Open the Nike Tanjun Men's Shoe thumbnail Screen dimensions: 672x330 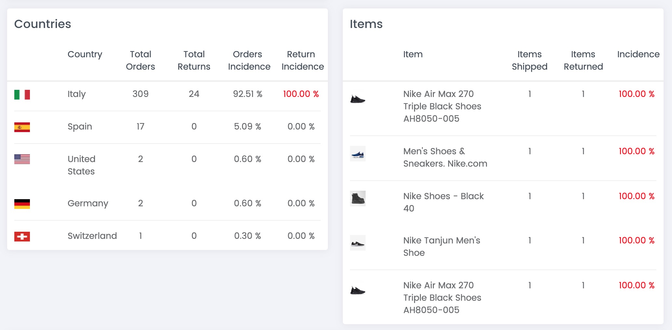pos(358,243)
